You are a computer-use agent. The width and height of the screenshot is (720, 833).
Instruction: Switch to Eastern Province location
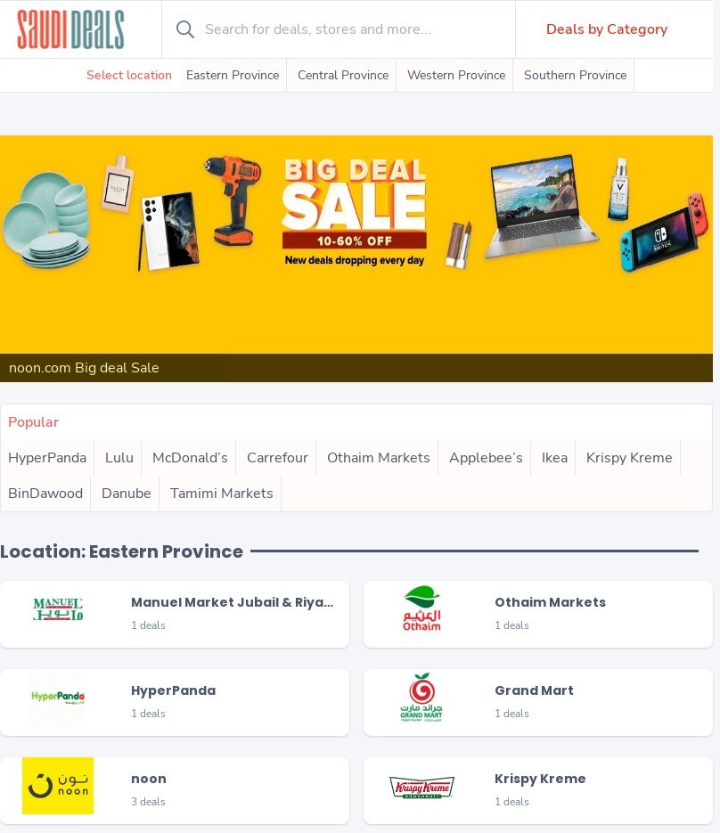[233, 75]
